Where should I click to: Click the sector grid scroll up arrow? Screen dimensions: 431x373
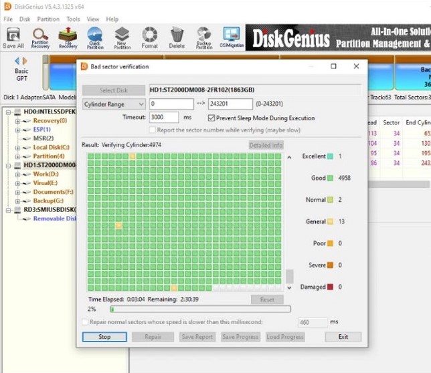pos(289,157)
